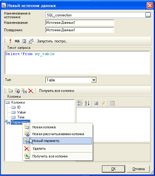
Task: Click the SQL toolbar icon
Action: [x=17, y=41]
